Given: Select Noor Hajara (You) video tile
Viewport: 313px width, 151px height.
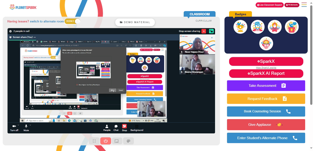Looking at the screenshot, I should click(197, 44).
